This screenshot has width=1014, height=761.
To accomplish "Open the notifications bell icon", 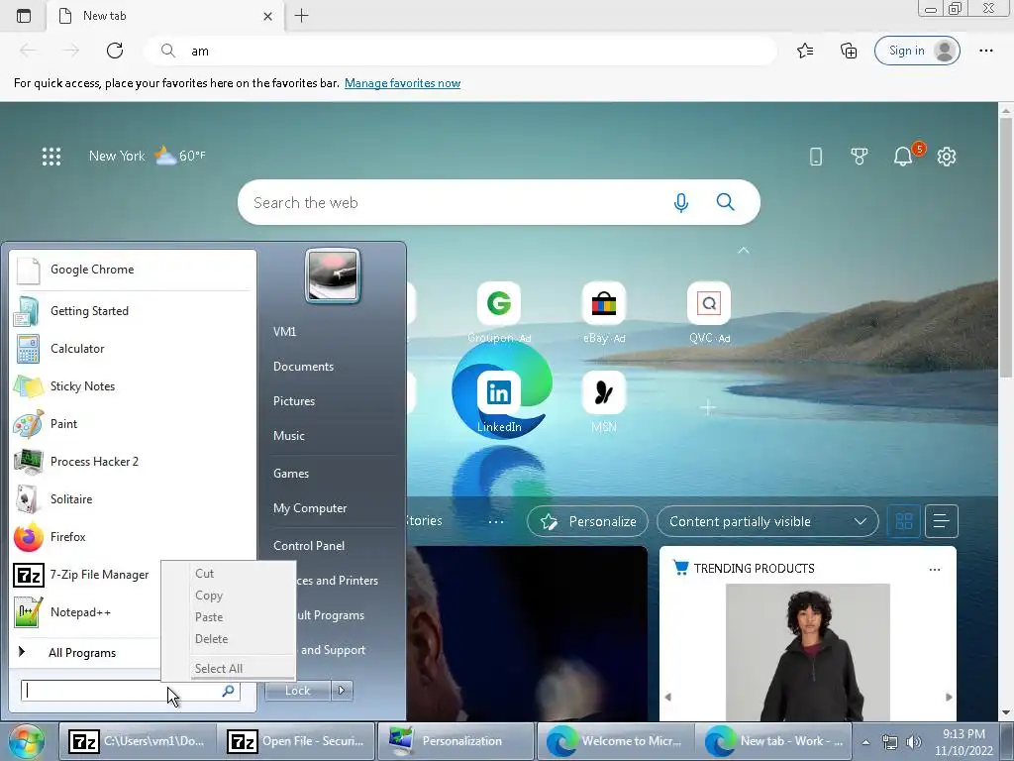I will pos(903,156).
